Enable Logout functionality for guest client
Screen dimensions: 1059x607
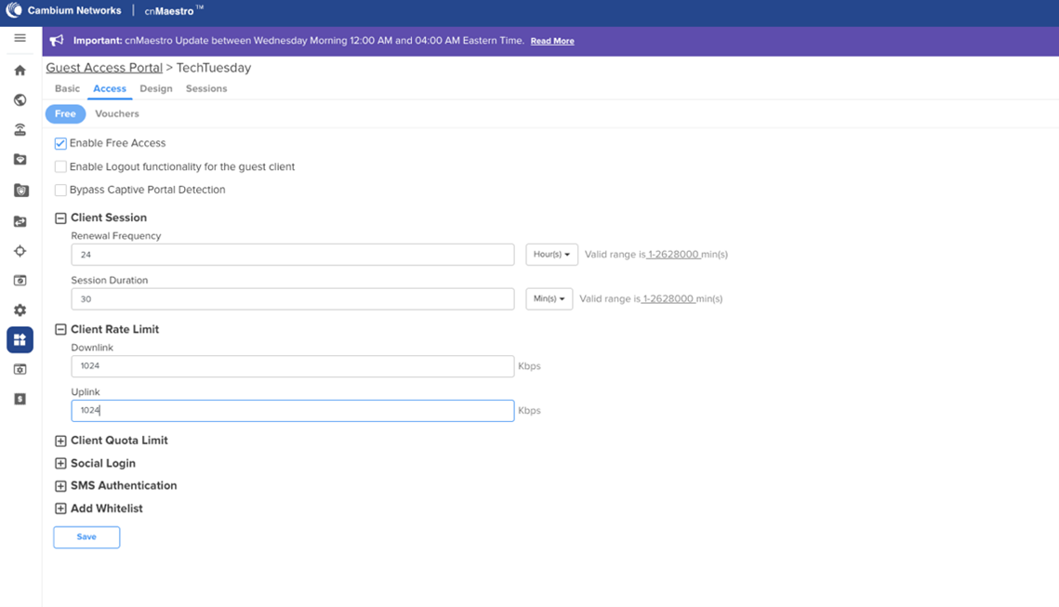[x=60, y=167]
